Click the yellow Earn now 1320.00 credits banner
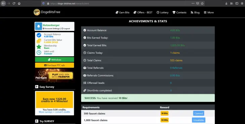 click(54, 100)
